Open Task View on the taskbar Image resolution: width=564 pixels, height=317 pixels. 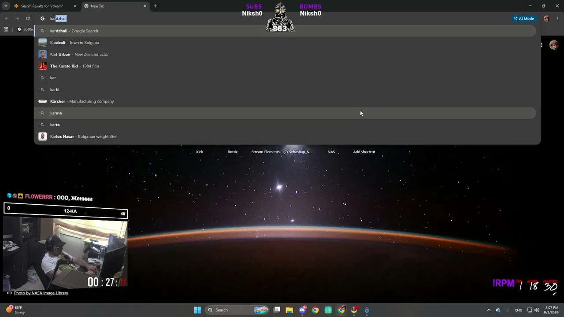(277, 310)
